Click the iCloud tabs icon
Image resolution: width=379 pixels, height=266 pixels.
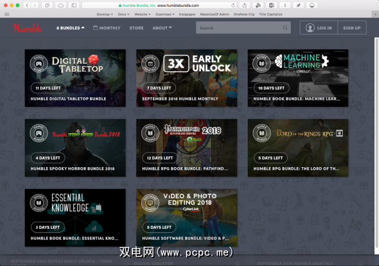[x=61, y=5]
